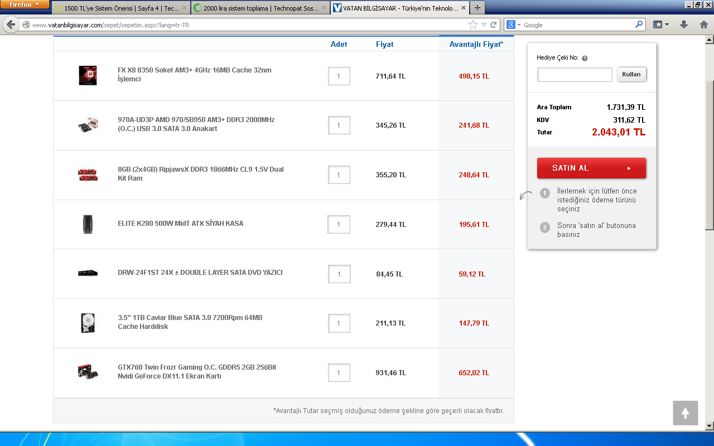Go to the Firefox home page
The width and height of the screenshot is (714, 446).
(703, 25)
